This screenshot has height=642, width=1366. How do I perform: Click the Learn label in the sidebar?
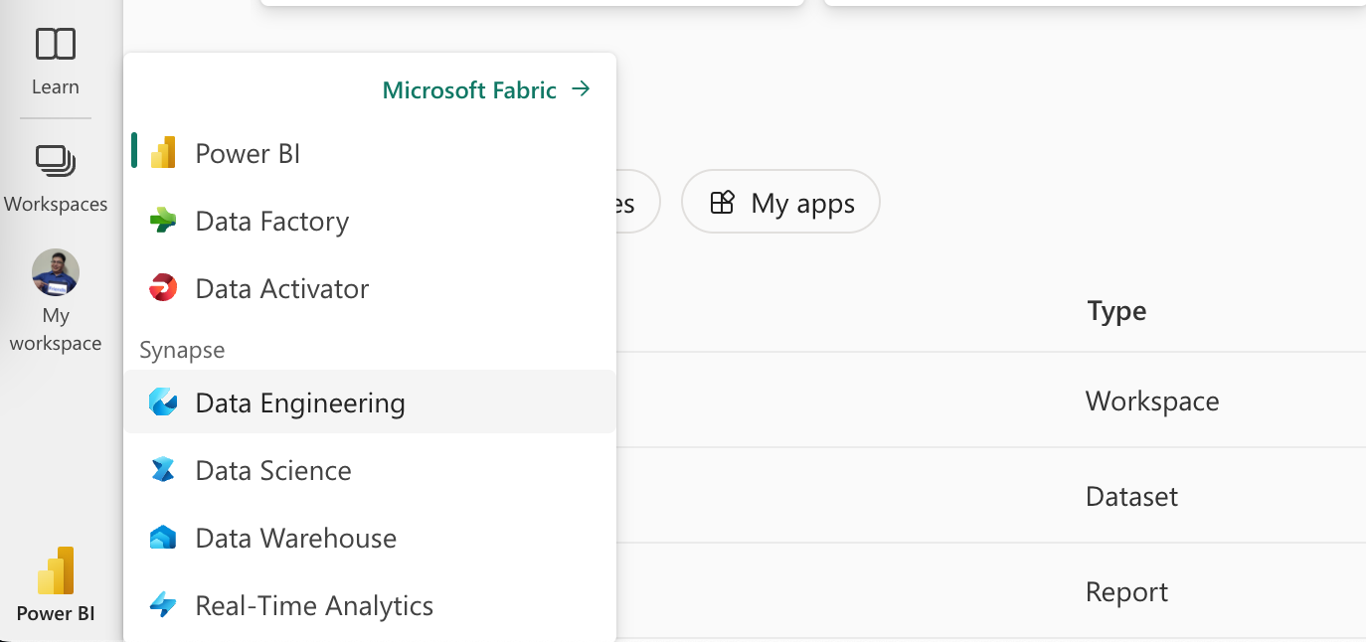[x=56, y=87]
